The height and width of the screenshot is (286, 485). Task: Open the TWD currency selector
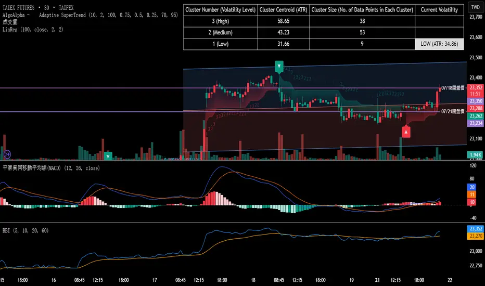(476, 7)
